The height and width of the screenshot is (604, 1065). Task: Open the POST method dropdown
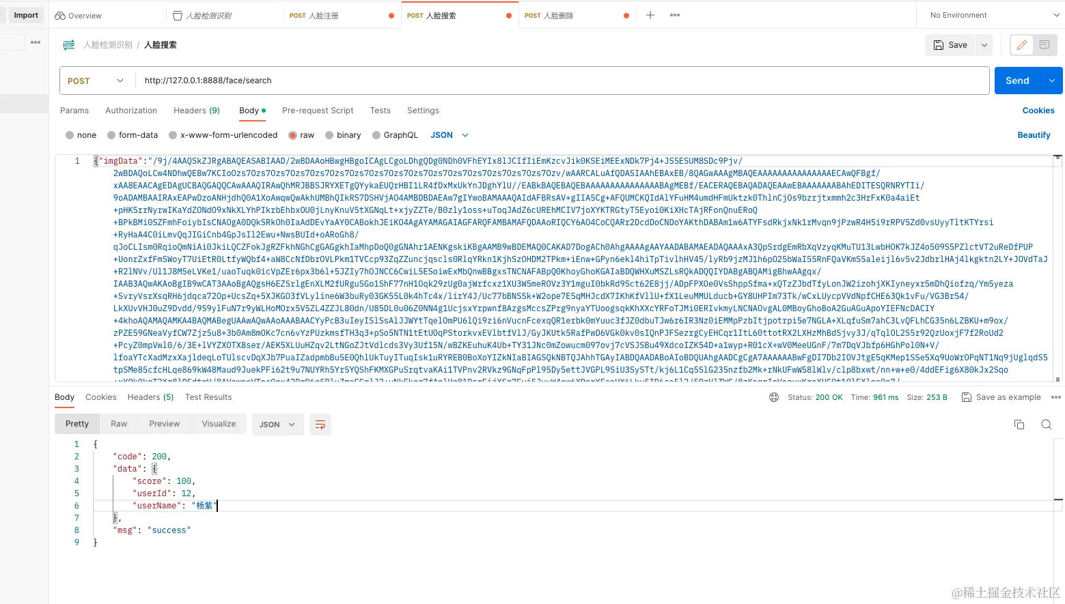96,81
